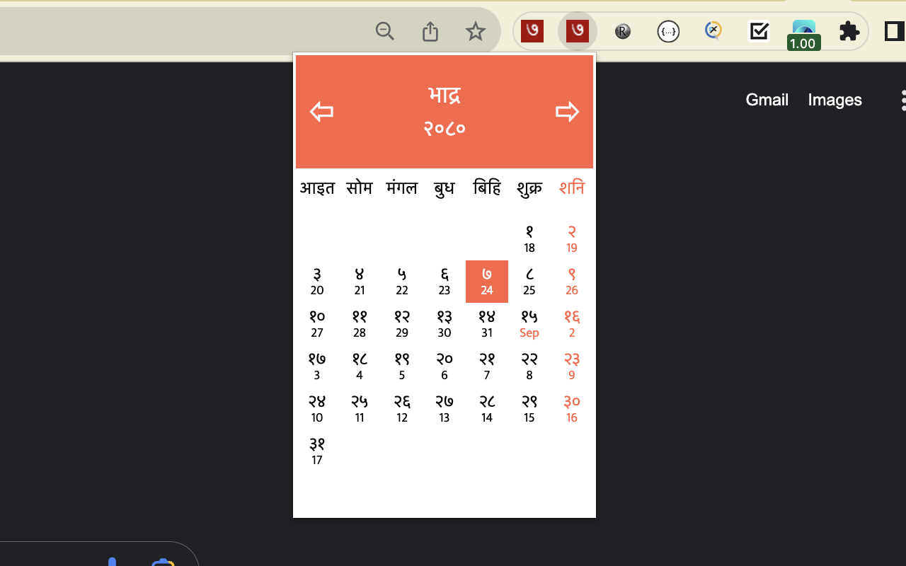This screenshot has height=566, width=906.
Task: Bookmark this page with the star icon
Action: pos(476,31)
